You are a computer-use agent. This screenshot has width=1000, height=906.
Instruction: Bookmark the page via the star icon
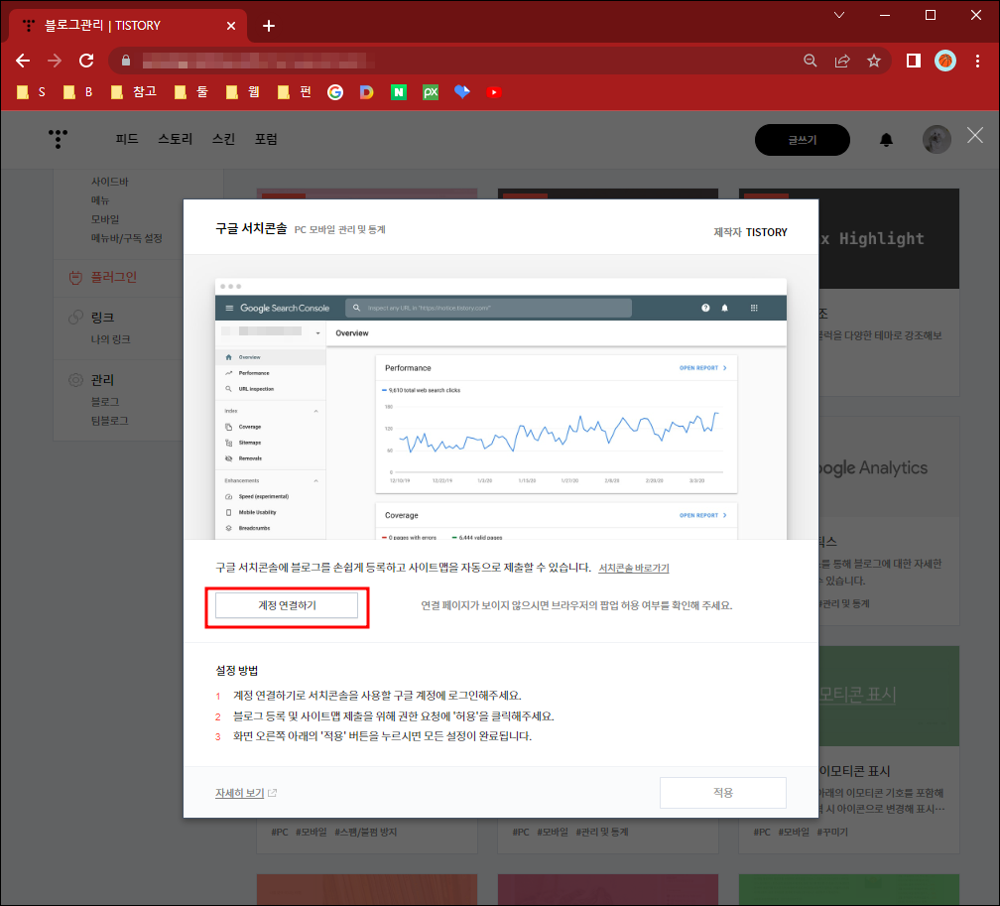(x=874, y=60)
